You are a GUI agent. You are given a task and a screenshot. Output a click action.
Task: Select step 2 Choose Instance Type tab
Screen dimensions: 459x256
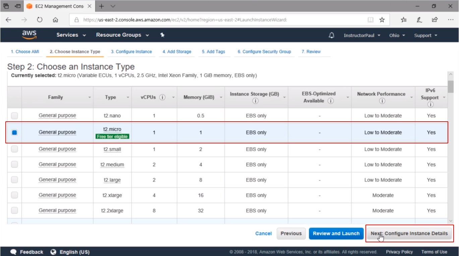point(75,51)
